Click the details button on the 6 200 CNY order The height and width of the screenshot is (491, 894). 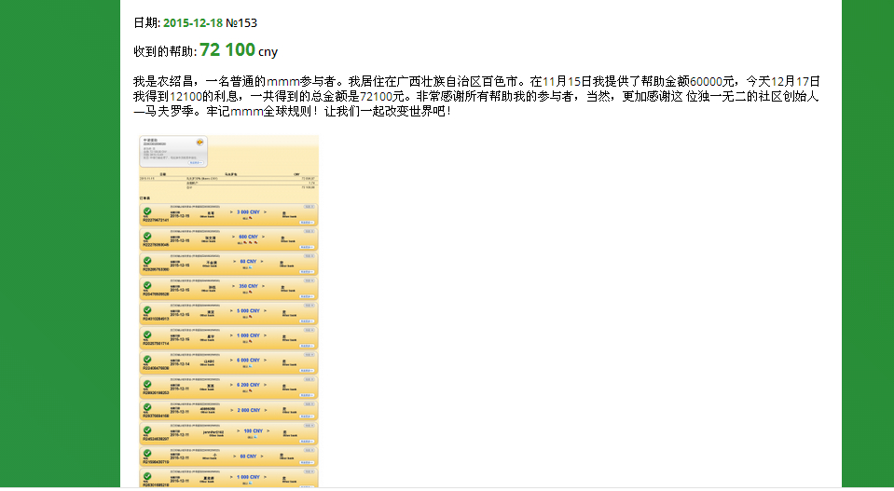[x=308, y=395]
